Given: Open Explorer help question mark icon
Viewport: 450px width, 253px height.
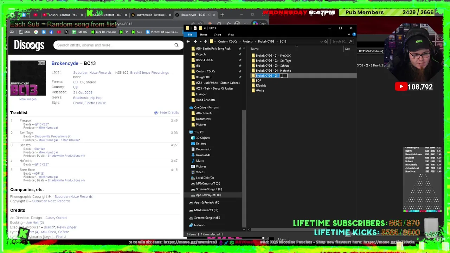Looking at the screenshot, I should 354,34.
